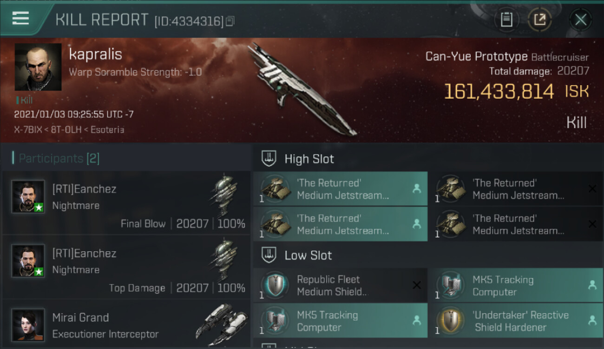Select Mirai Grand participant entry

point(126,325)
